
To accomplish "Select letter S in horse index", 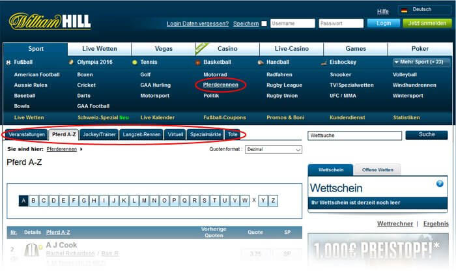I will pyautogui.click(x=205, y=201).
